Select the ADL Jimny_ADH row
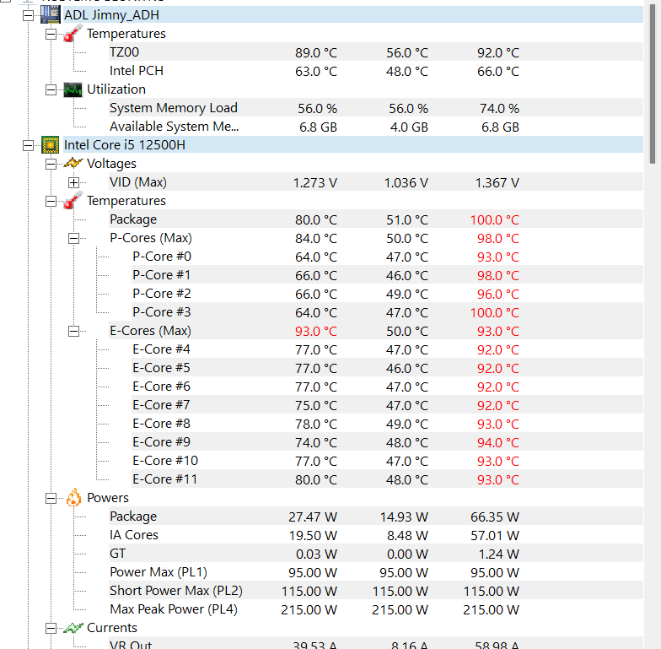 click(x=353, y=15)
